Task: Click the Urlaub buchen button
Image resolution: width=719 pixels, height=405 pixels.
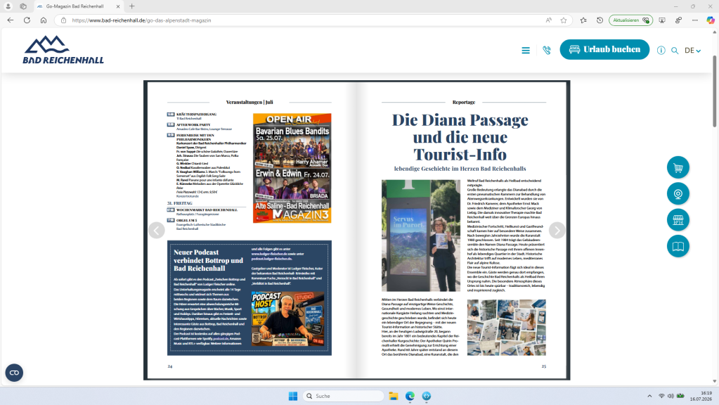Action: coord(604,49)
